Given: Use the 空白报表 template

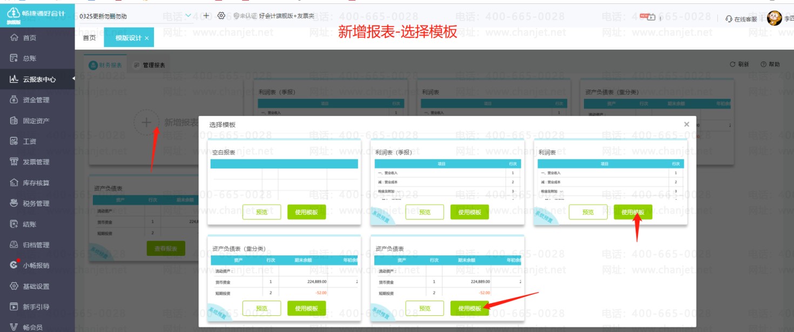Looking at the screenshot, I should coord(306,212).
